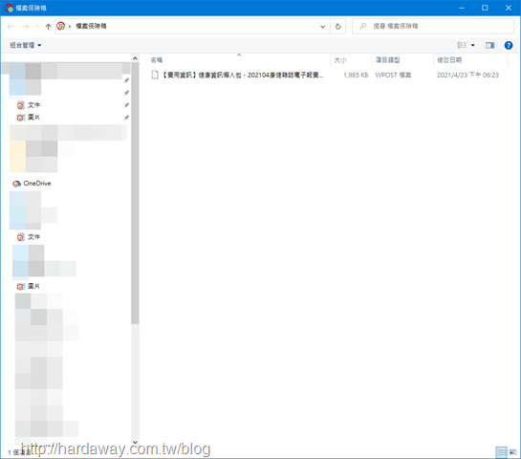This screenshot has width=521, height=459.
Task: Sort by the 名稱 column header
Action: click(156, 60)
